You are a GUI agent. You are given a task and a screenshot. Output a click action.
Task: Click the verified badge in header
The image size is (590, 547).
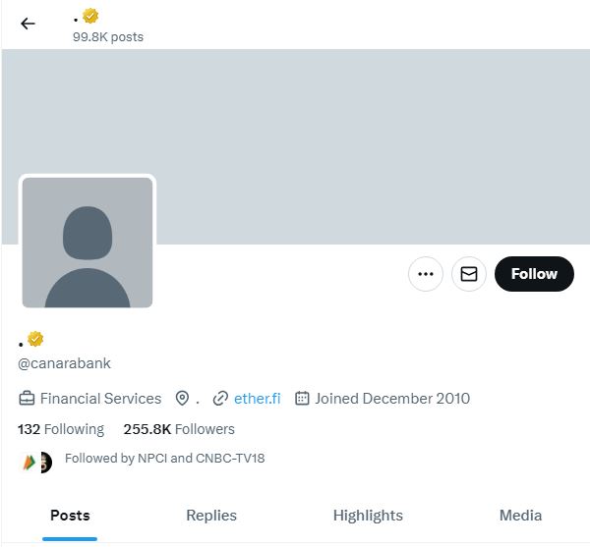91,16
